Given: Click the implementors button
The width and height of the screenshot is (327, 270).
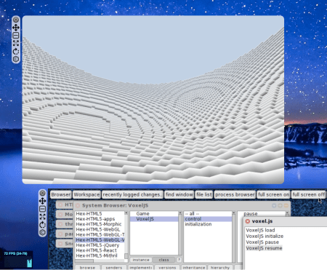Looking at the screenshot, I should click(140, 268).
